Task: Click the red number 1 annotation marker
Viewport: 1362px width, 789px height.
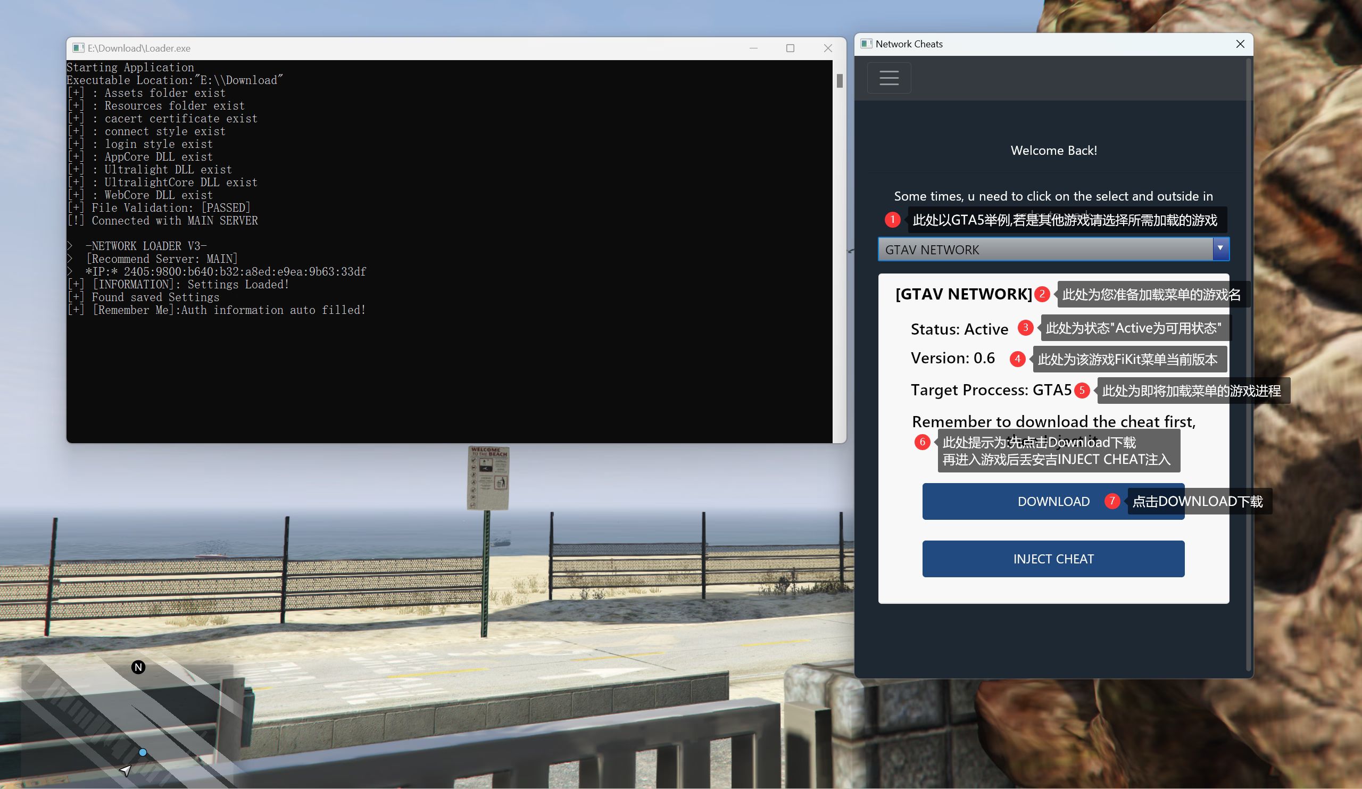Action: [892, 219]
